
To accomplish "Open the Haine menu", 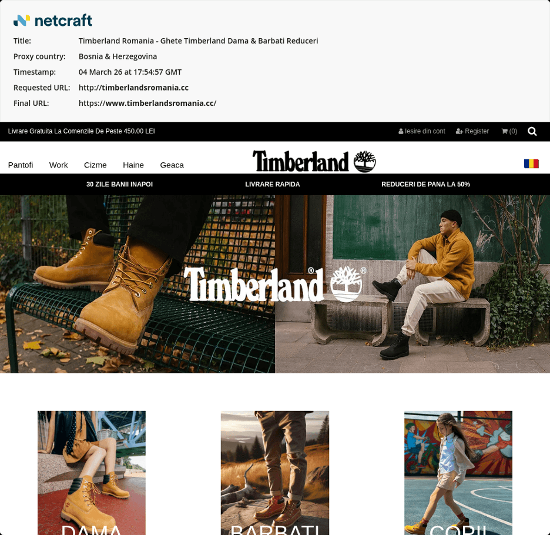I will pos(133,165).
